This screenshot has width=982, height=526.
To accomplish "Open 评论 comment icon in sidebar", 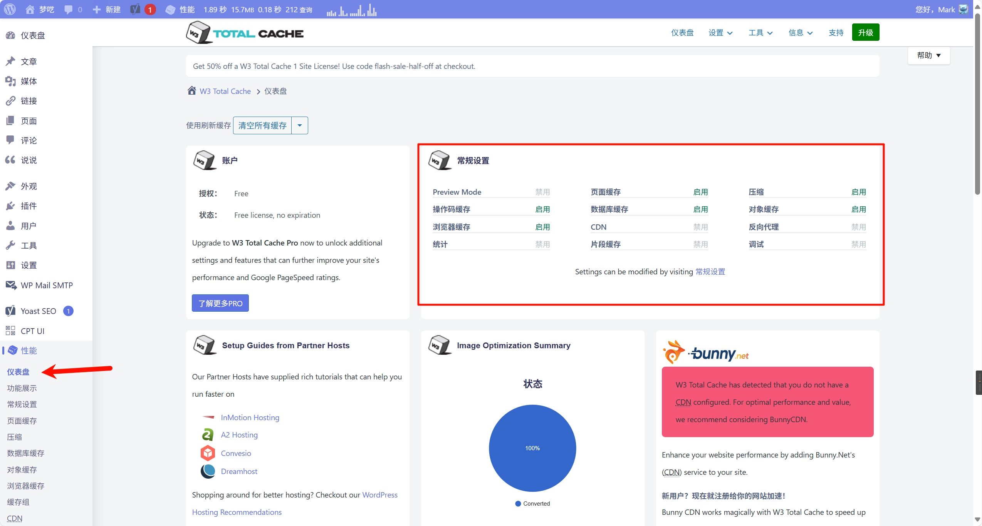I will pos(10,140).
